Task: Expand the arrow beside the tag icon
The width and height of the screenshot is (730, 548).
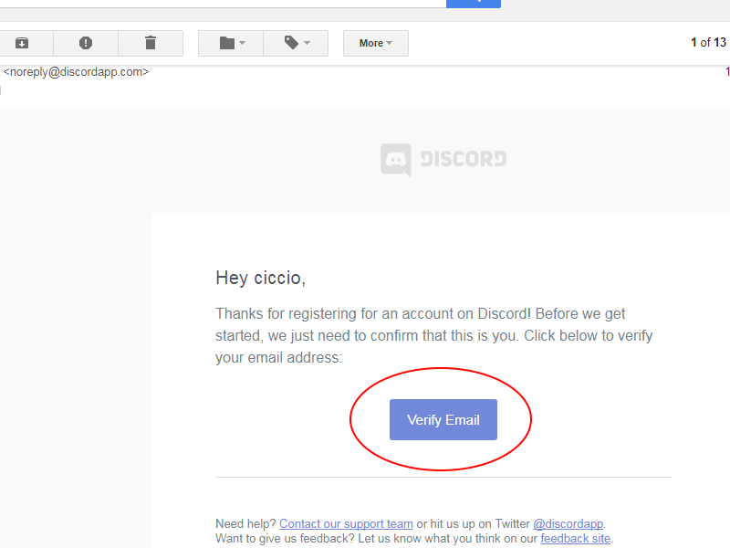Action: pyautogui.click(x=307, y=43)
